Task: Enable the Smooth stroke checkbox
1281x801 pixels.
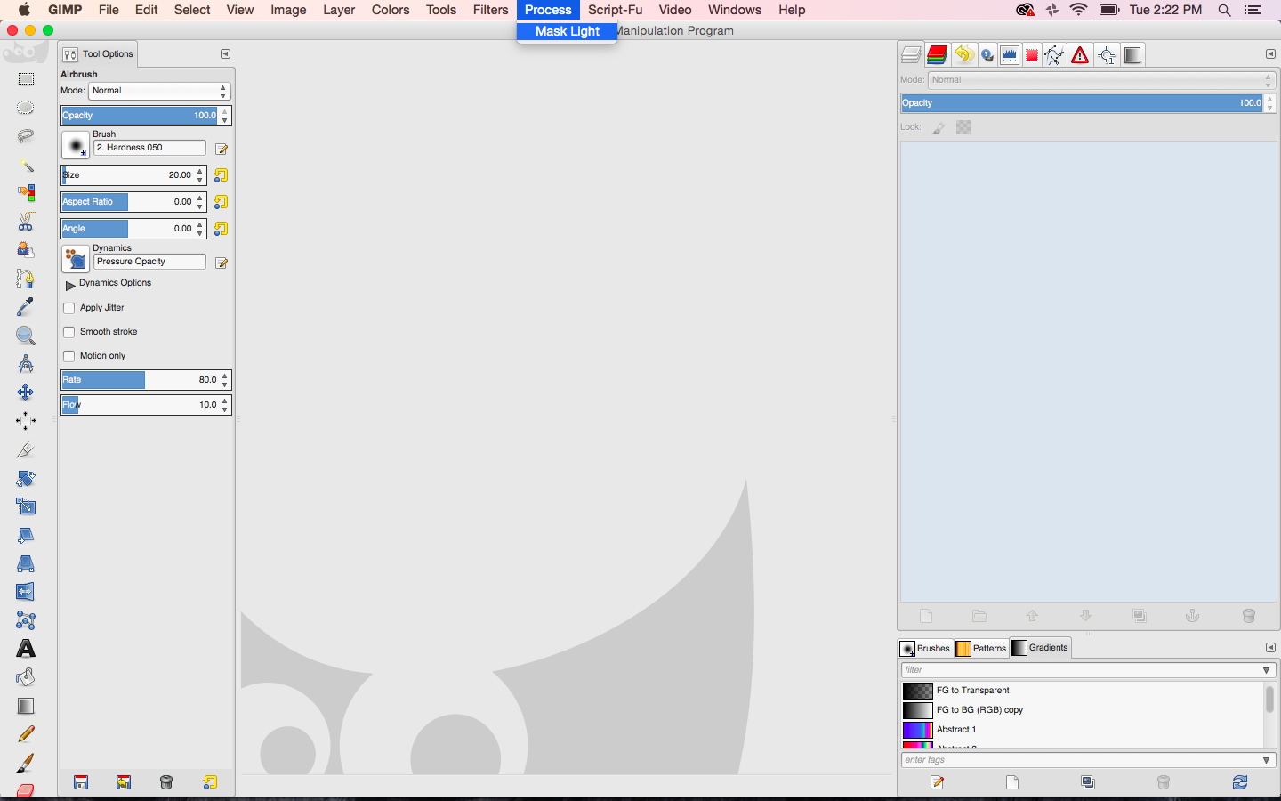Action: click(x=69, y=332)
